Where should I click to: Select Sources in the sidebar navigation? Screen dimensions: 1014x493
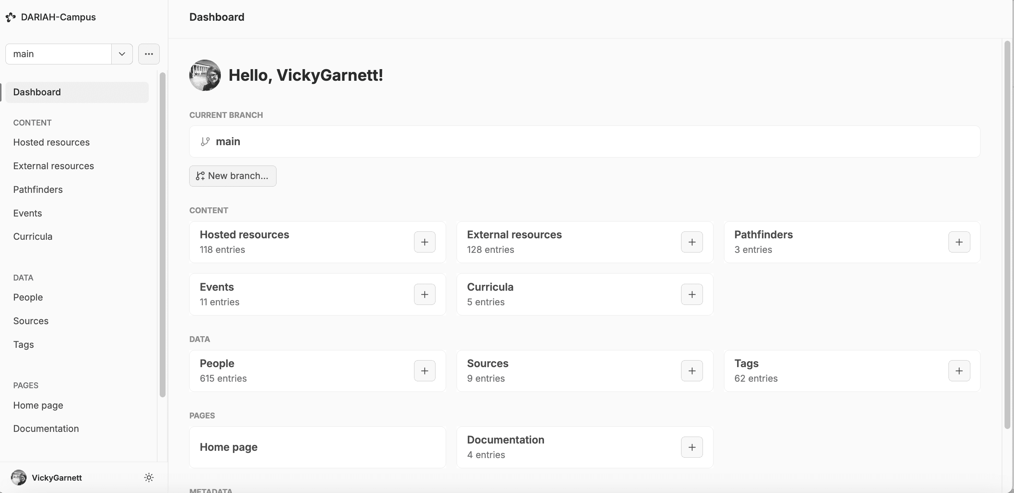[31, 321]
